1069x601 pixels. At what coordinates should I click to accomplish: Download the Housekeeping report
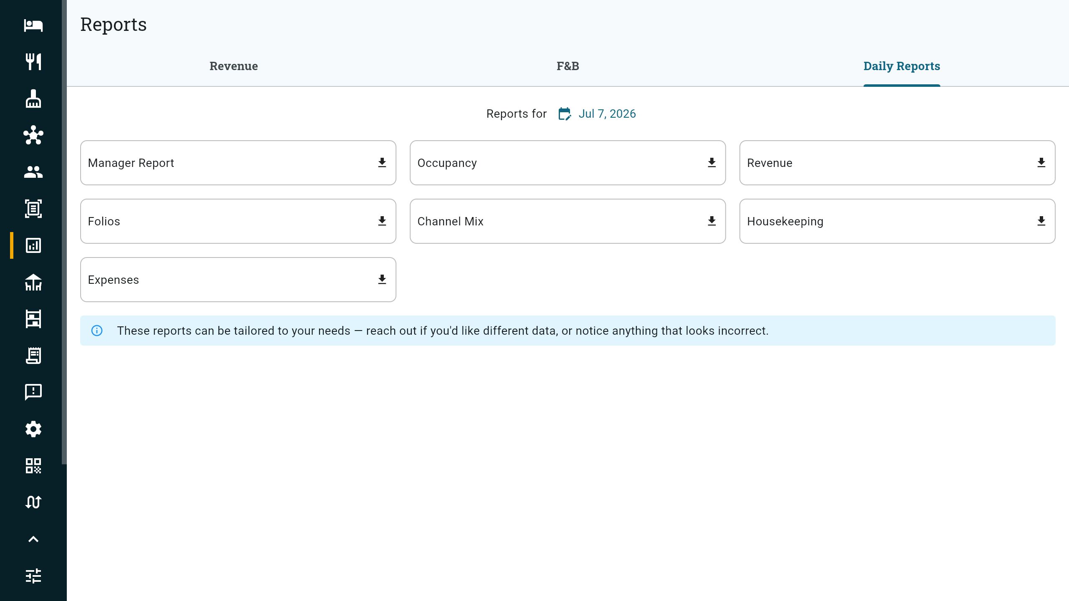point(1041,221)
